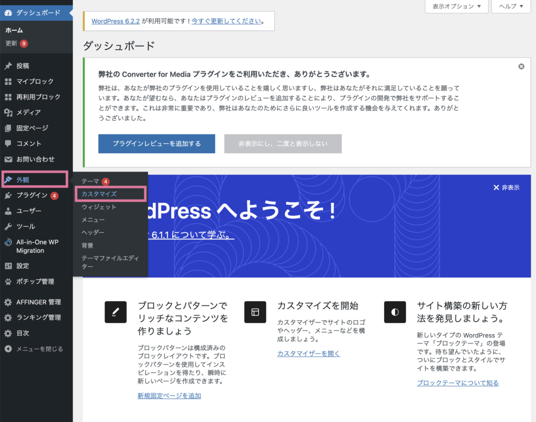The height and width of the screenshot is (422, 536).
Task: Click the half-circle styles icon tile
Action: [395, 312]
